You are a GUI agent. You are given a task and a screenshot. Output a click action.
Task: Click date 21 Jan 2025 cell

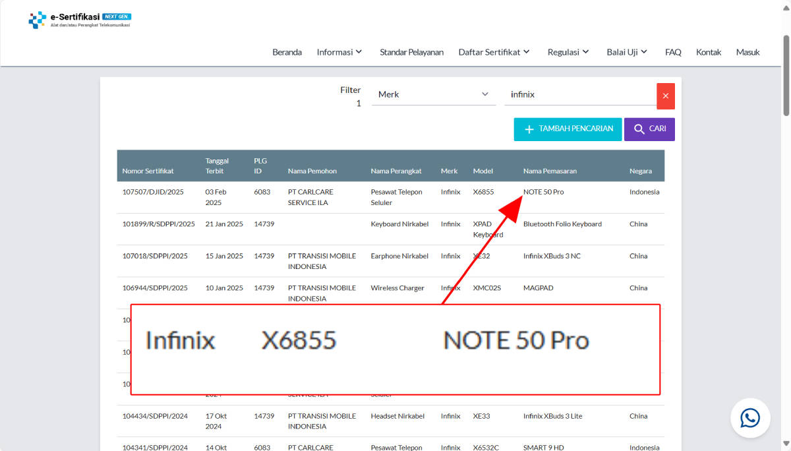click(x=224, y=224)
